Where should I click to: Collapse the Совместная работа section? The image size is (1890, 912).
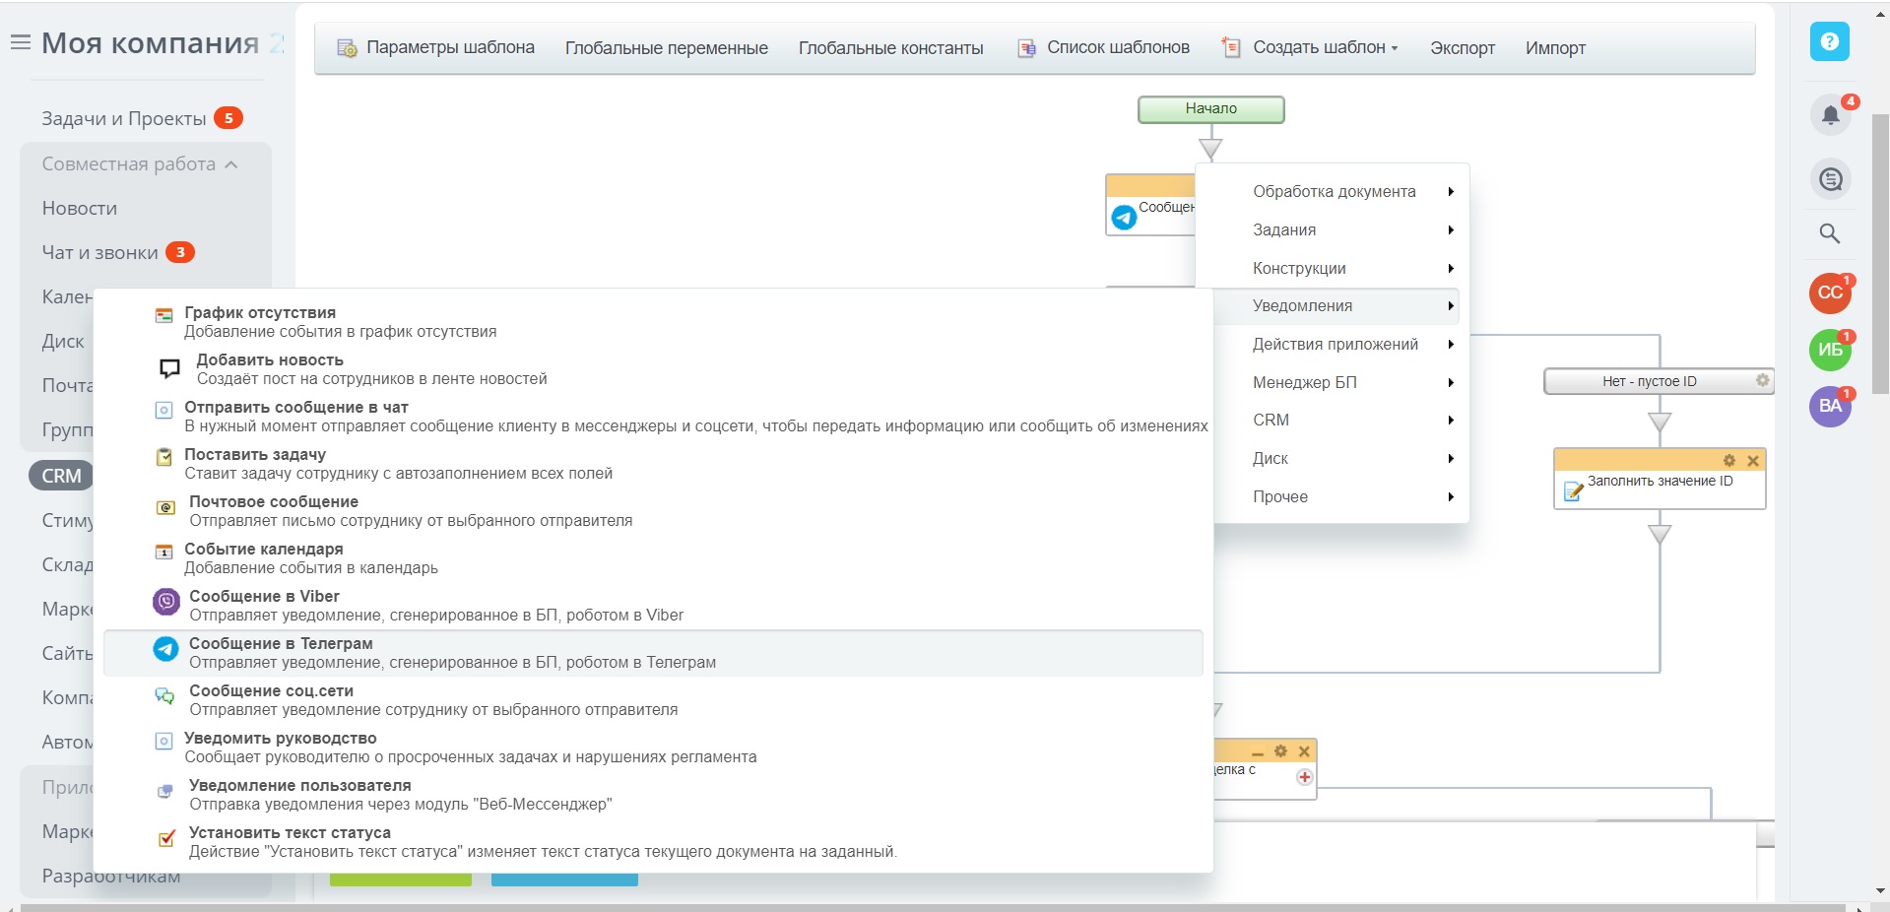[230, 164]
